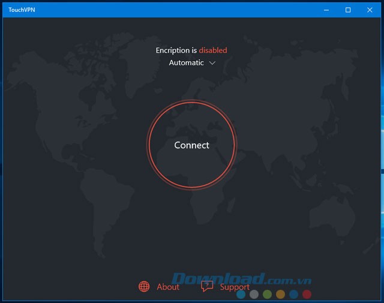Select the light blue dot at bottom
Viewport: 384px width, 303px height.
pos(241,294)
